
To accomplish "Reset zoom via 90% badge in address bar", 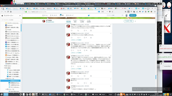I will (102, 12).
